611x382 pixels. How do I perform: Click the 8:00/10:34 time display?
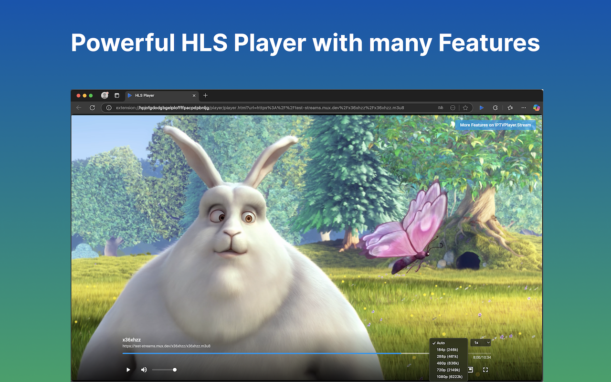click(x=482, y=357)
